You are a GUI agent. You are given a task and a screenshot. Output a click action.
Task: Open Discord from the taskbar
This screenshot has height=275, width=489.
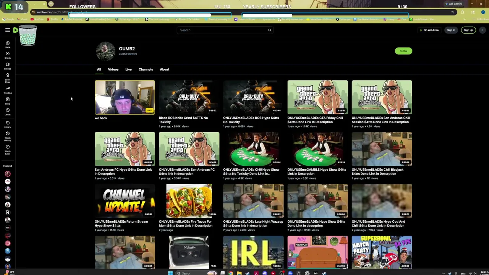pyautogui.click(x=264, y=273)
